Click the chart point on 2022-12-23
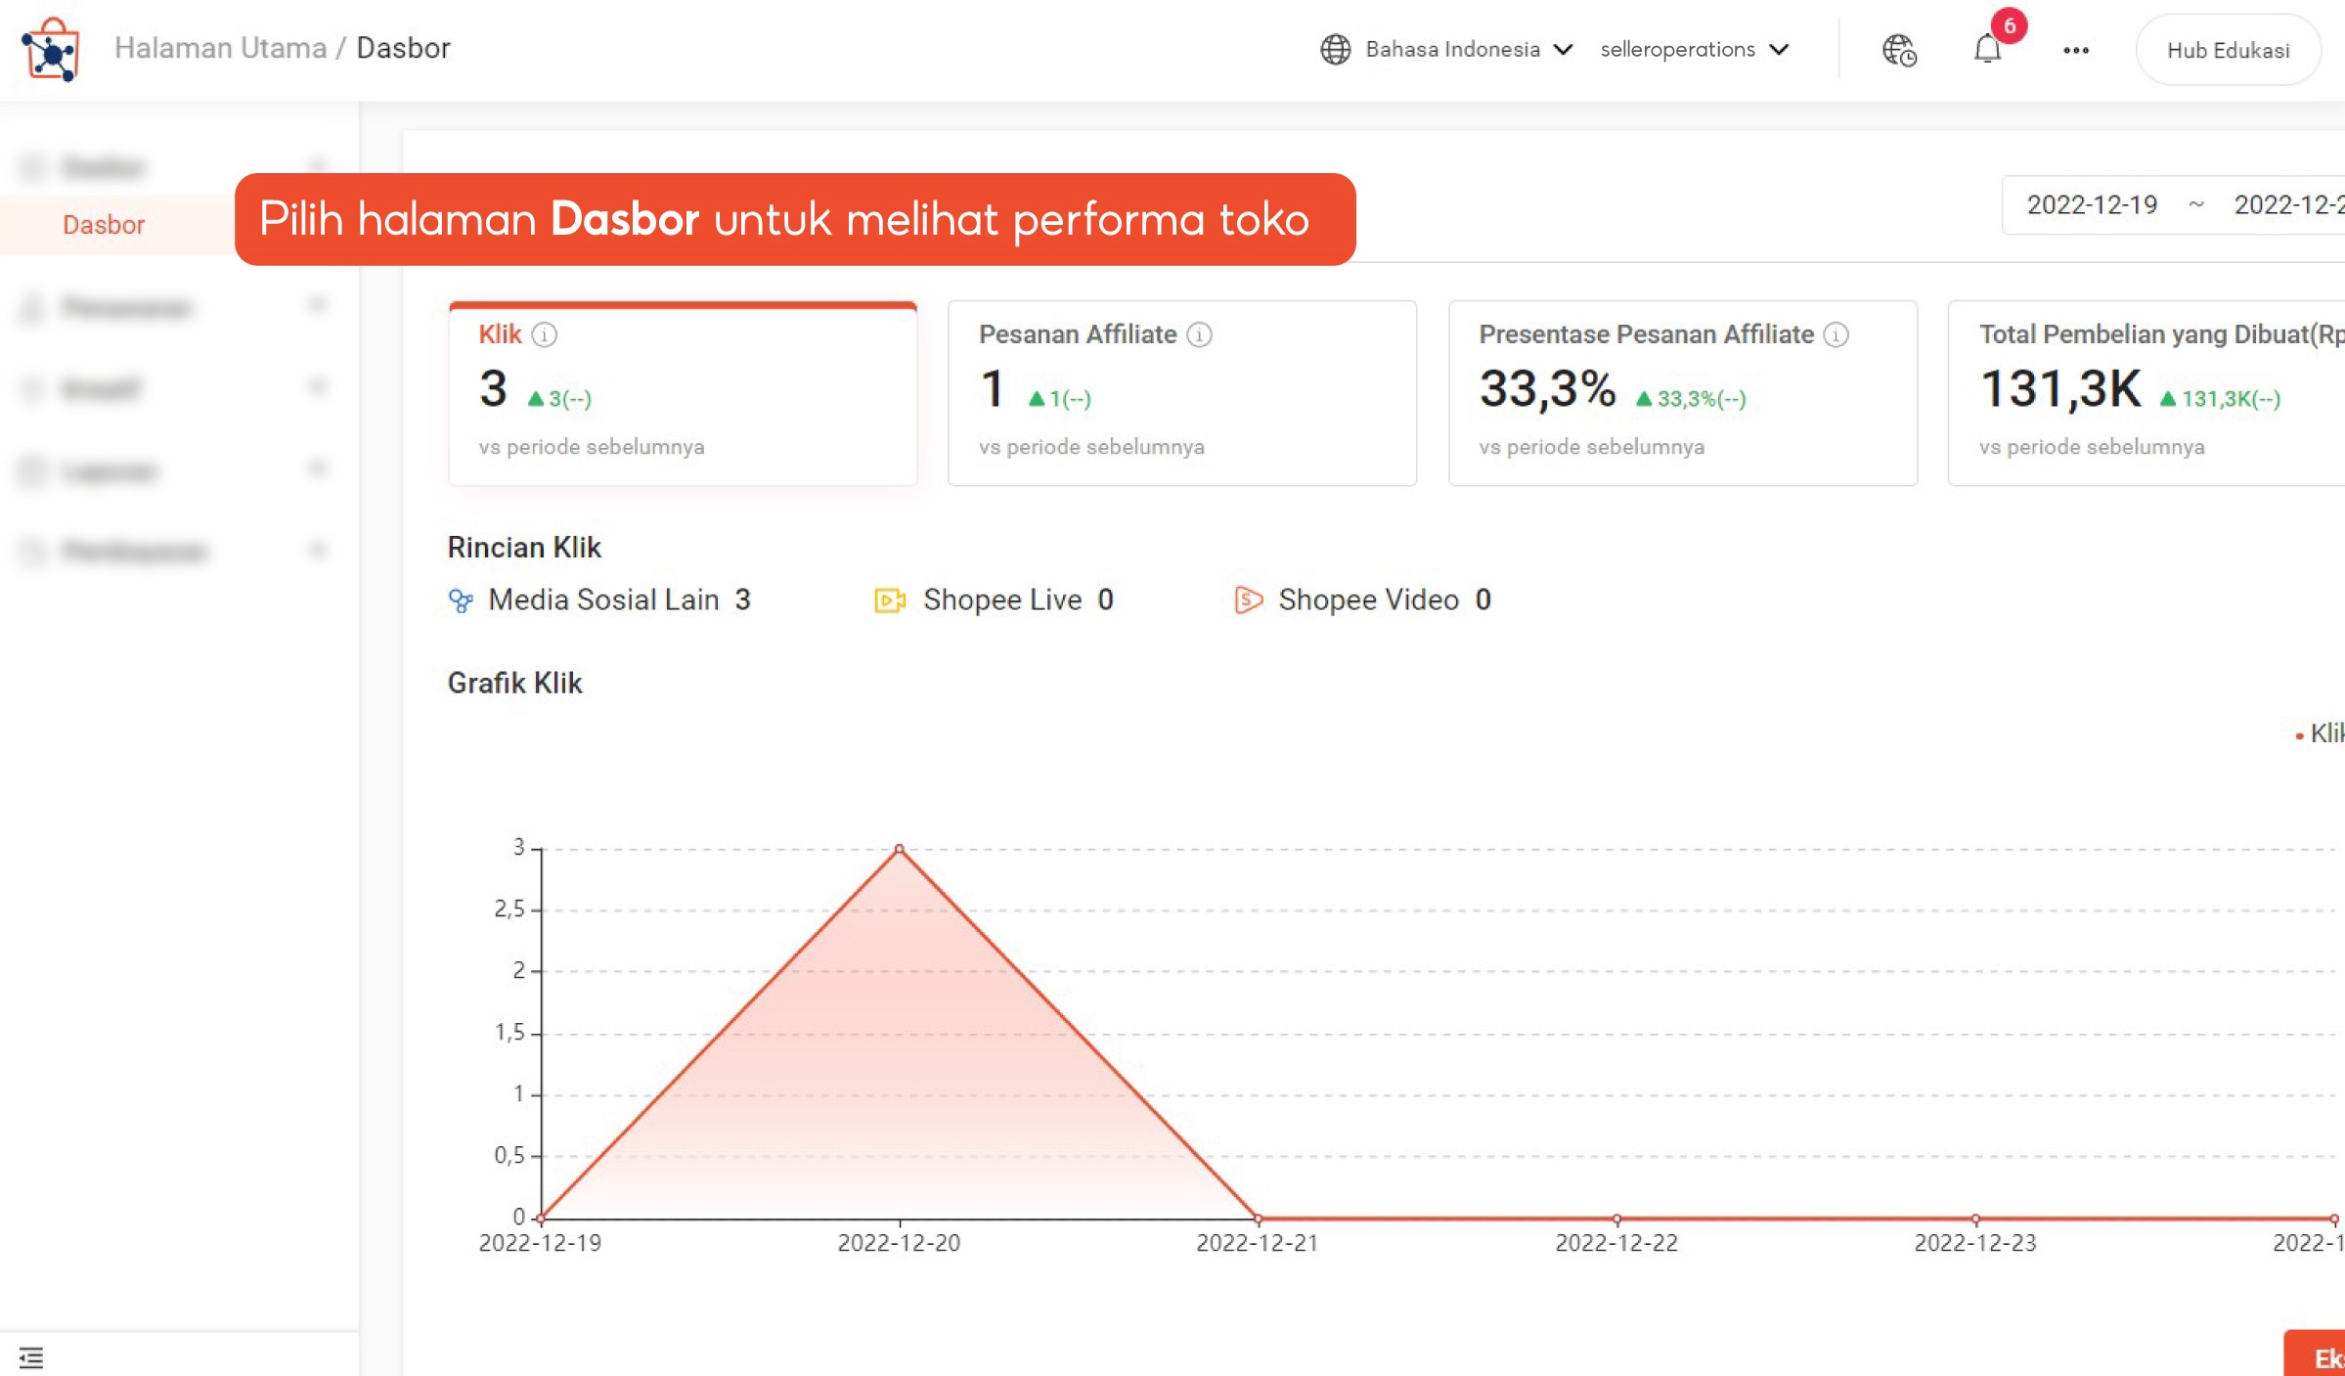Screen dimensions: 2345x1376 (1975, 1219)
